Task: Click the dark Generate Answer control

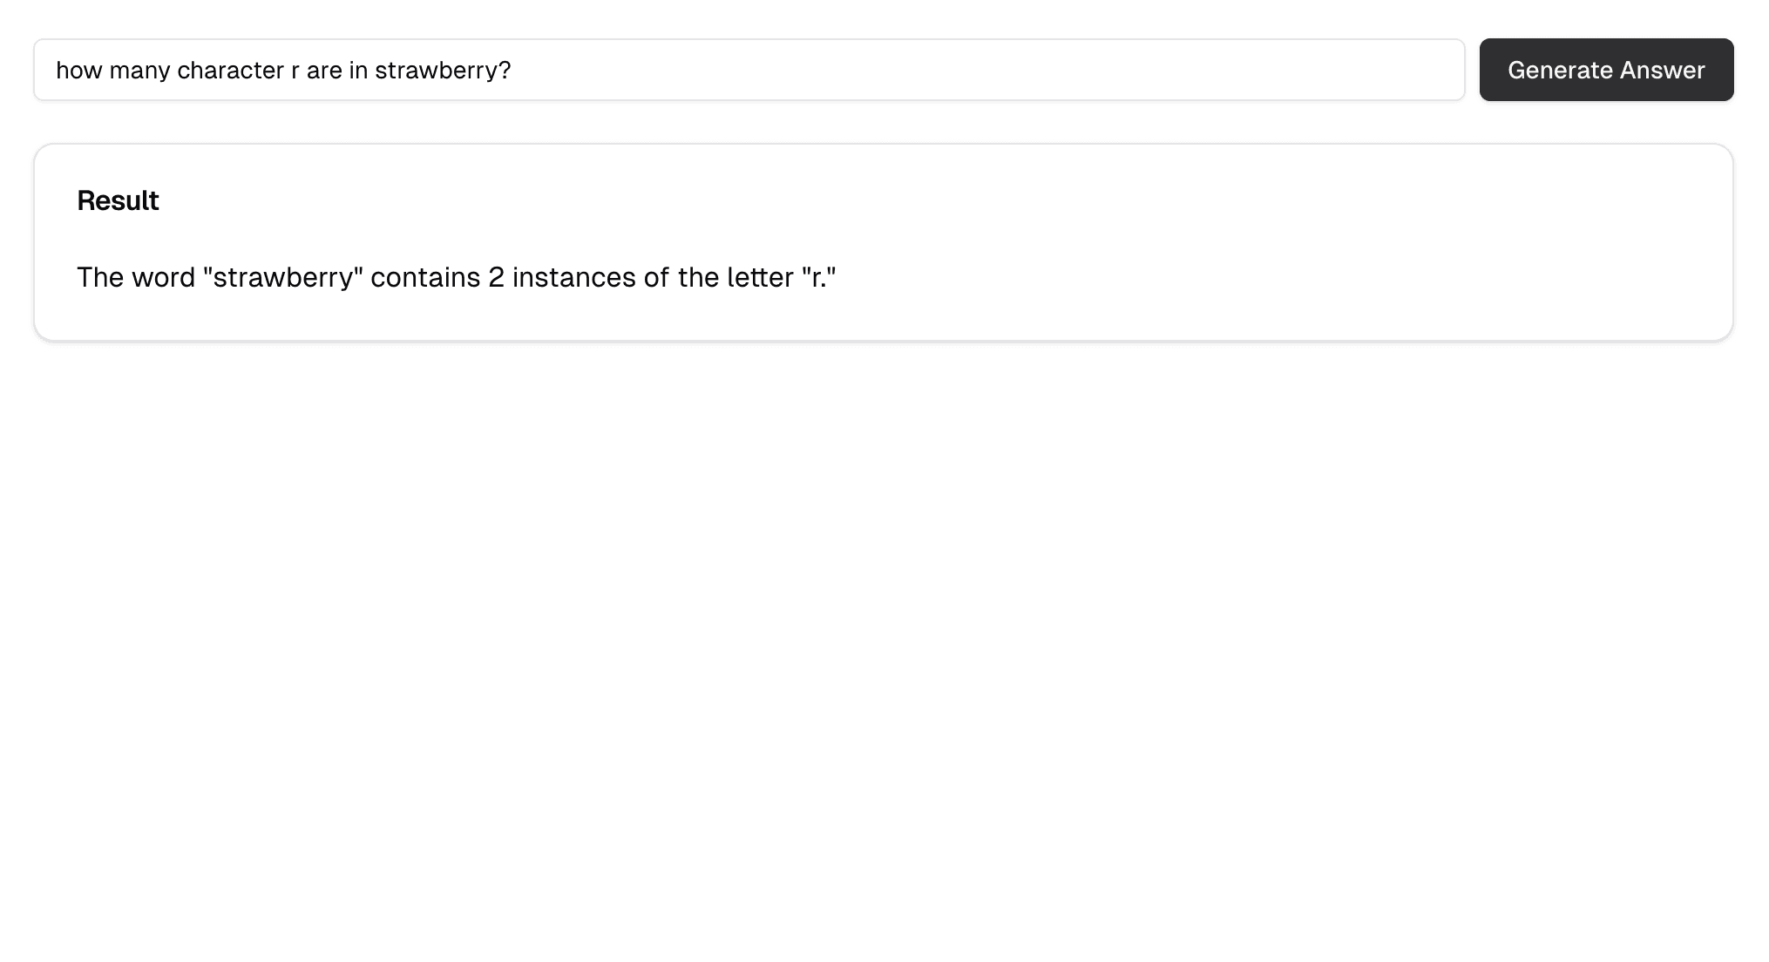Action: pos(1606,70)
